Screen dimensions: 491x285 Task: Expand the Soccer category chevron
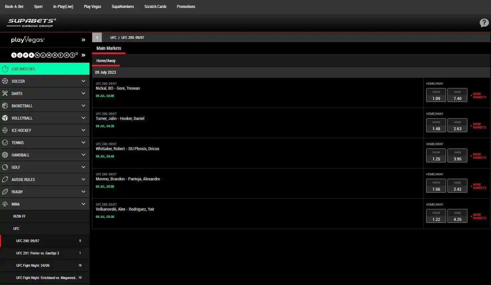83,81
